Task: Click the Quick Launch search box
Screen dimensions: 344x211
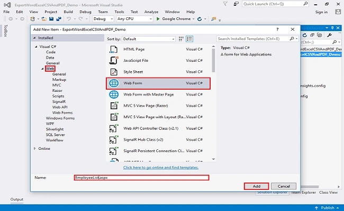Action: [275, 4]
